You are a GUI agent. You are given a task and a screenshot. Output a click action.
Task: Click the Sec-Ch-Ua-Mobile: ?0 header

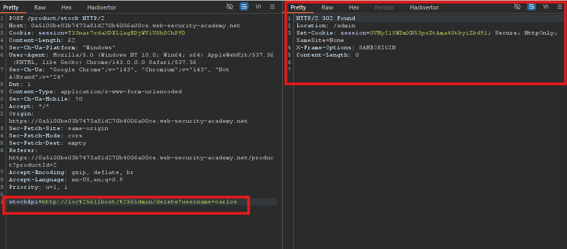[x=46, y=99]
